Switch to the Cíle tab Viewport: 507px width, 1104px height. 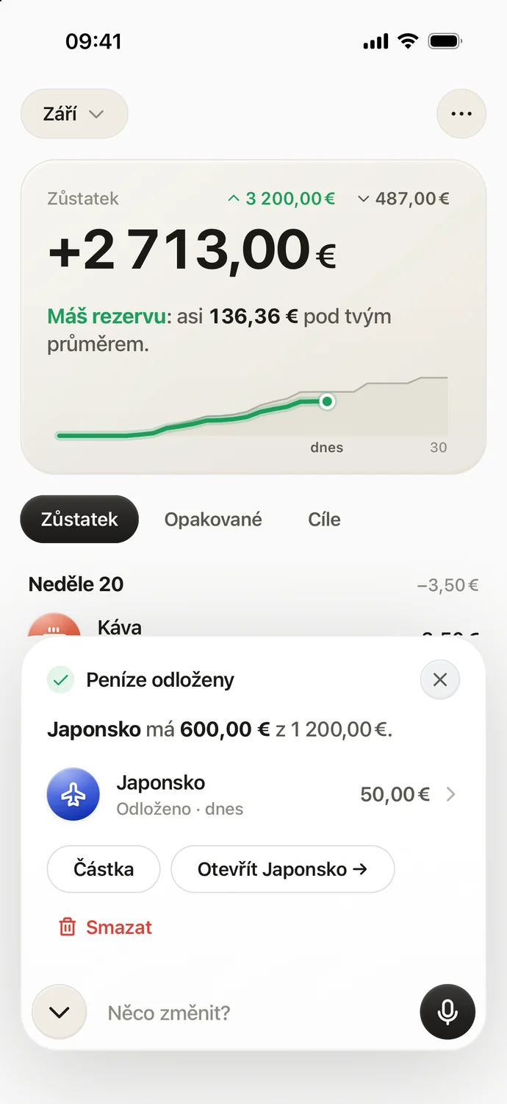coord(324,519)
